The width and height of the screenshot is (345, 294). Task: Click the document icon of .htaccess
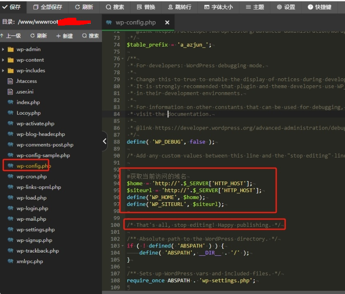click(x=10, y=81)
